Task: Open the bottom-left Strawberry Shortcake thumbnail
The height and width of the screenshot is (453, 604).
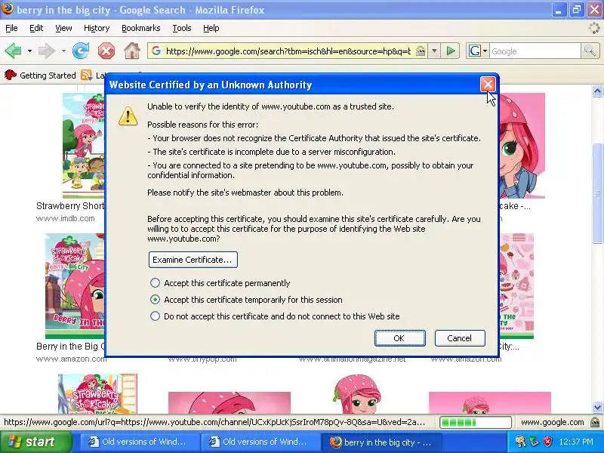Action: (x=97, y=393)
